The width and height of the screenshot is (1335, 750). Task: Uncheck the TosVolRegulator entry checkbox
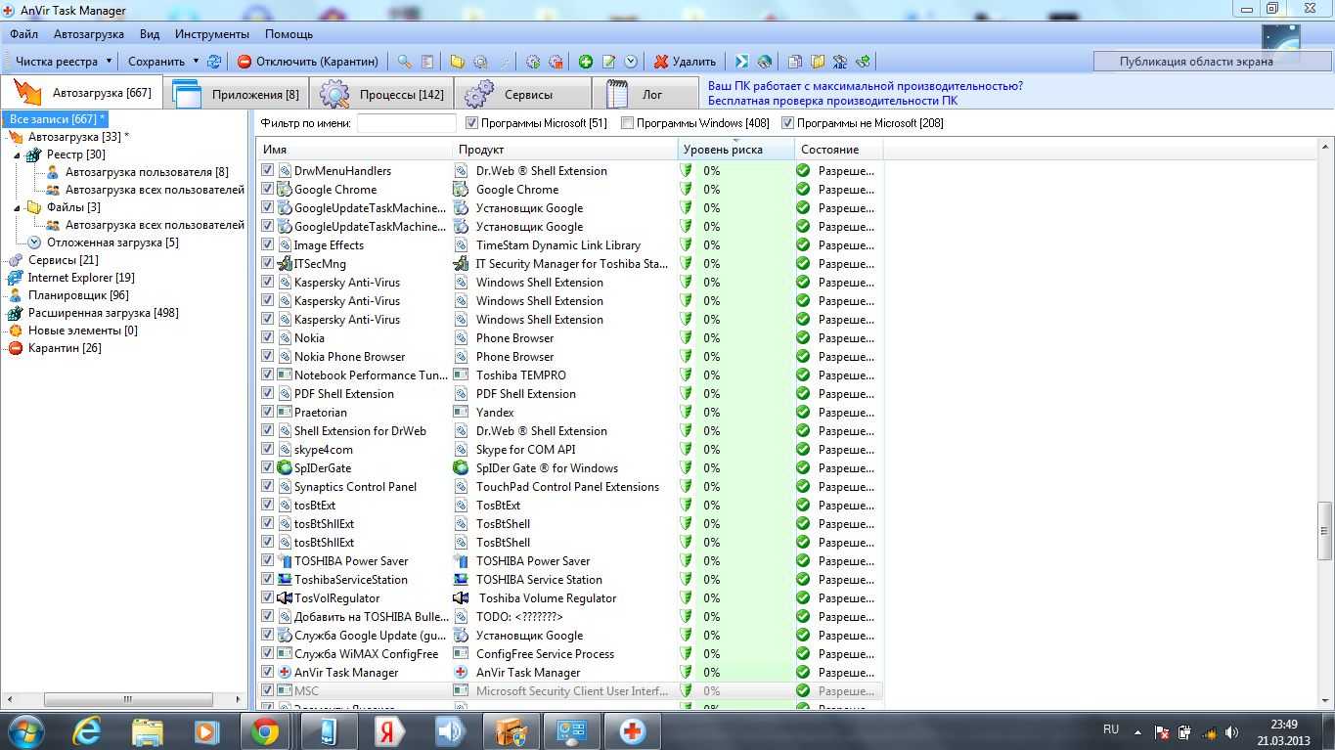[x=267, y=597]
